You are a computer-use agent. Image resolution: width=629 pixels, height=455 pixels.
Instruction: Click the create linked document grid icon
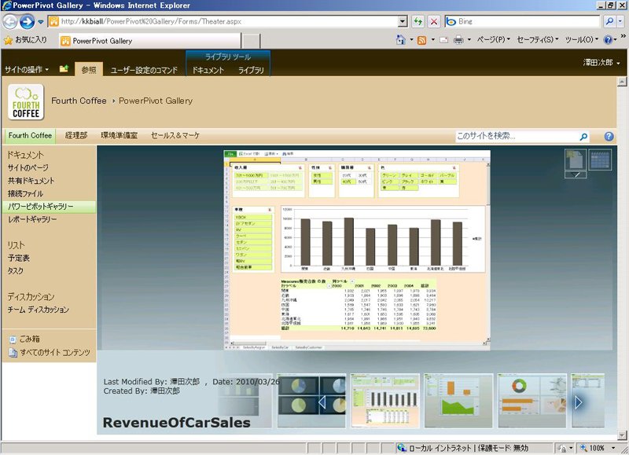(x=600, y=160)
